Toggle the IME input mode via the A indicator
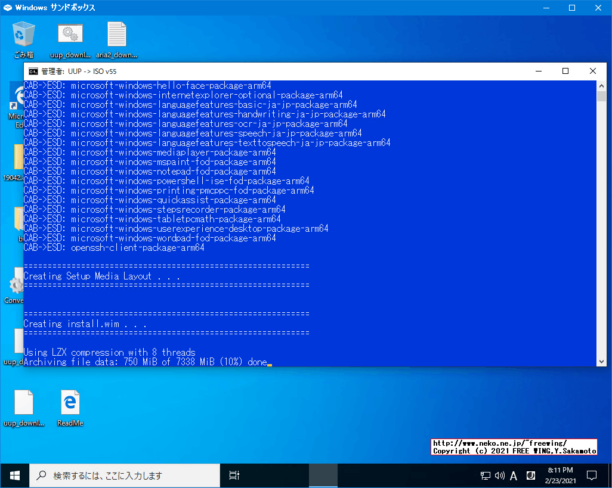 (513, 475)
